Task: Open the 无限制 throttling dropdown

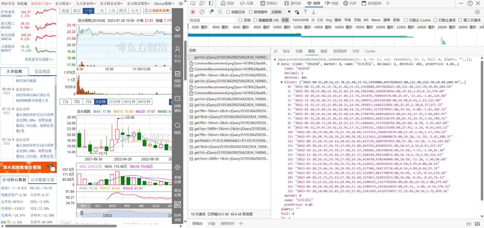Action: point(281,12)
